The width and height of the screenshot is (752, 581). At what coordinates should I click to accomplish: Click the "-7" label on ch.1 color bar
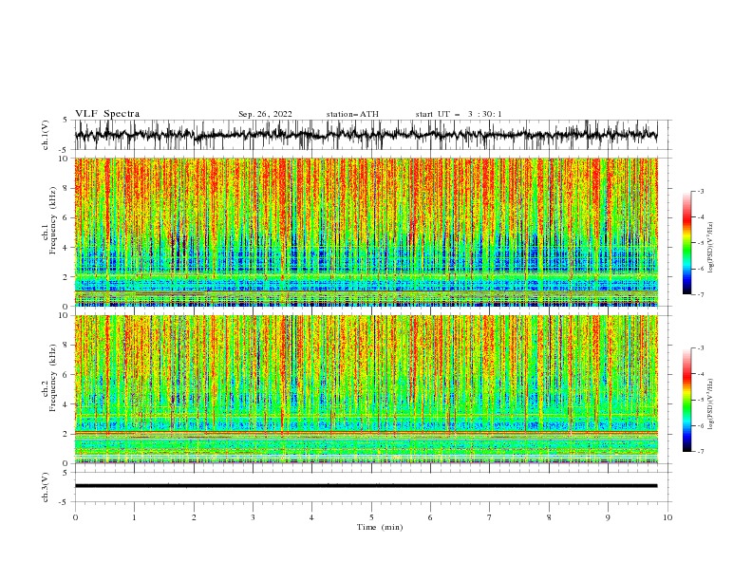(701, 295)
